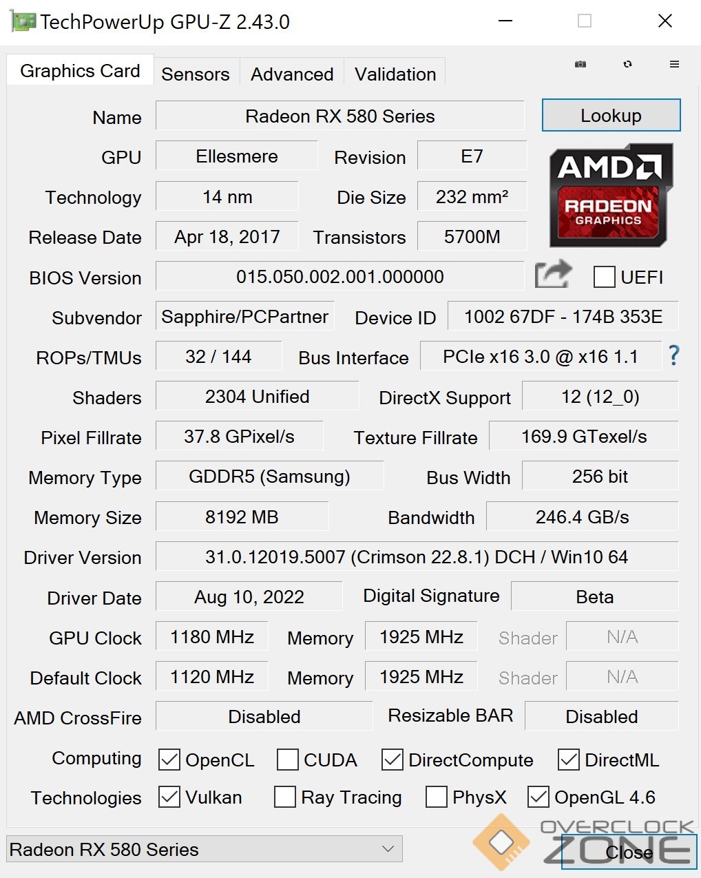This screenshot has width=701, height=878.
Task: Open the Validation tab
Action: tap(395, 74)
